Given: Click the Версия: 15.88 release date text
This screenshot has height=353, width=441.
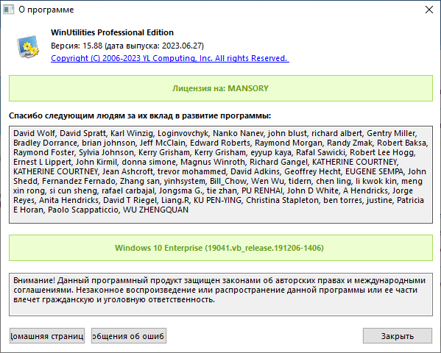Looking at the screenshot, I should click(x=127, y=46).
